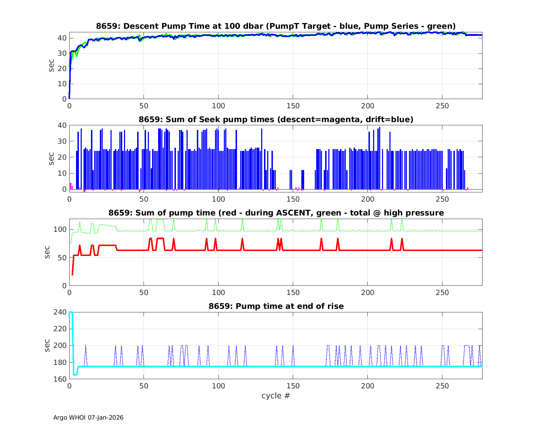Click the 'sec' y-axis label of the top plot

(x=52, y=66)
